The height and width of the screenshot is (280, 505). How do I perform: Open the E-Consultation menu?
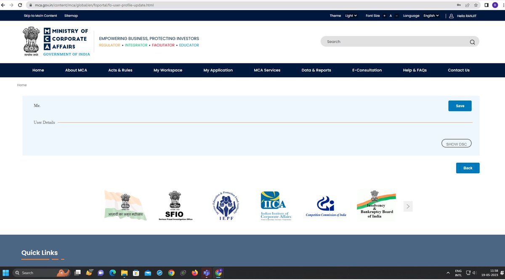pyautogui.click(x=367, y=70)
